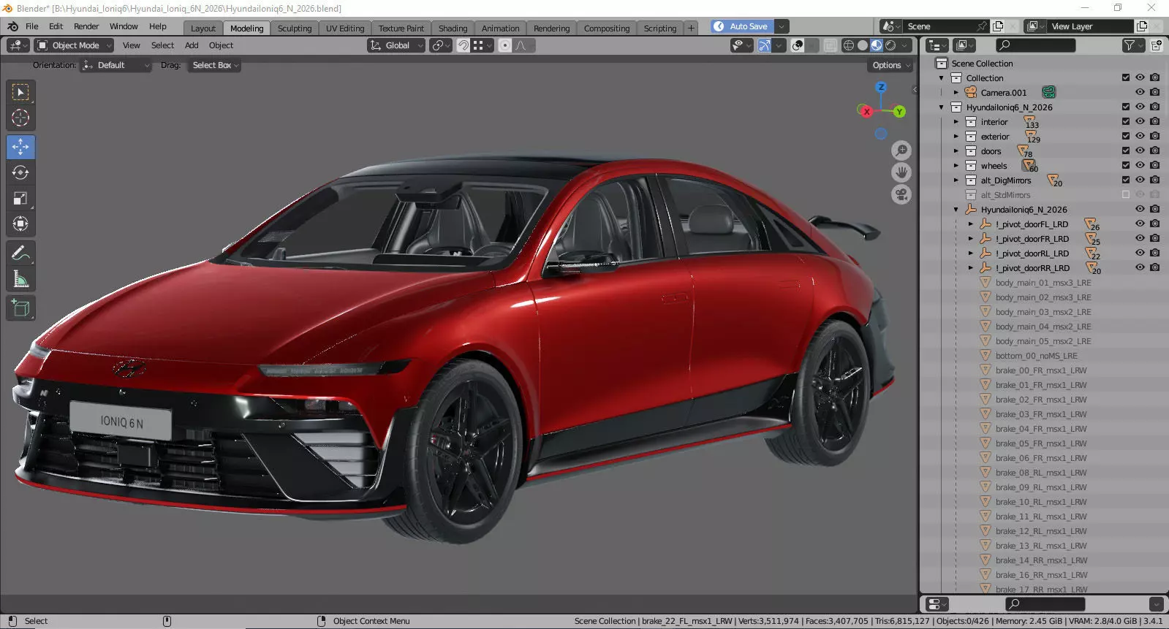
Task: Click View in viewport header
Action: pos(132,45)
